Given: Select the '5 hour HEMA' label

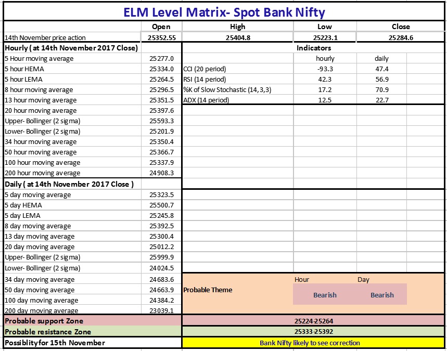Looking at the screenshot, I should point(24,69).
